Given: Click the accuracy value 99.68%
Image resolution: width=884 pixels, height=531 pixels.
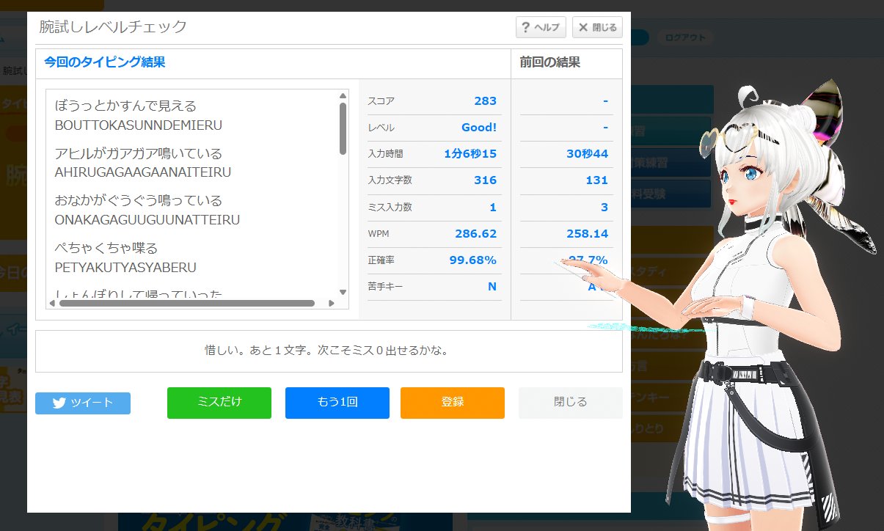Looking at the screenshot, I should pos(473,260).
